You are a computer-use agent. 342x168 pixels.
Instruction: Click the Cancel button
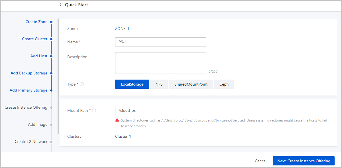click(x=261, y=161)
